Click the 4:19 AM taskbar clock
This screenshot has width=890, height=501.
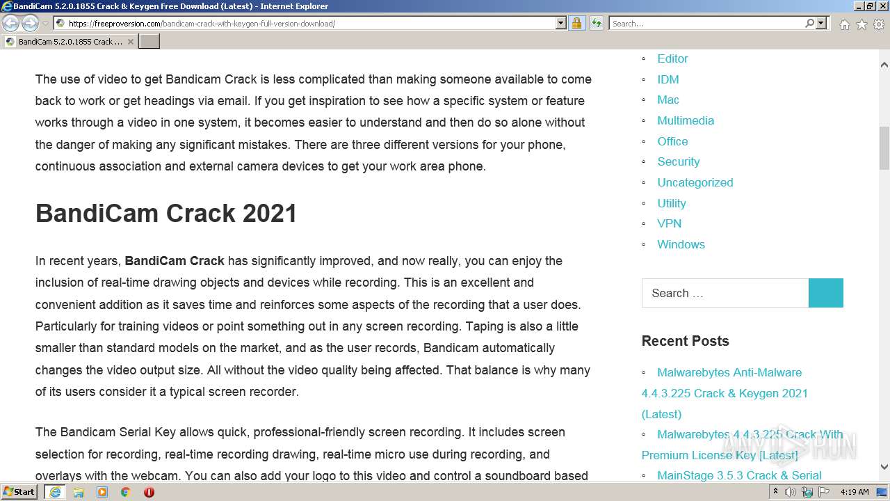(x=855, y=492)
